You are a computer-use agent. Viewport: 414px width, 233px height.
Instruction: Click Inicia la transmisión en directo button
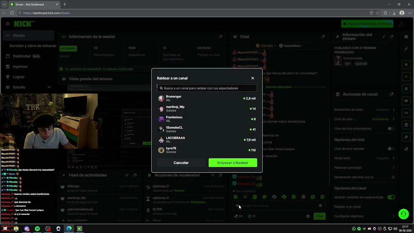pos(367,24)
